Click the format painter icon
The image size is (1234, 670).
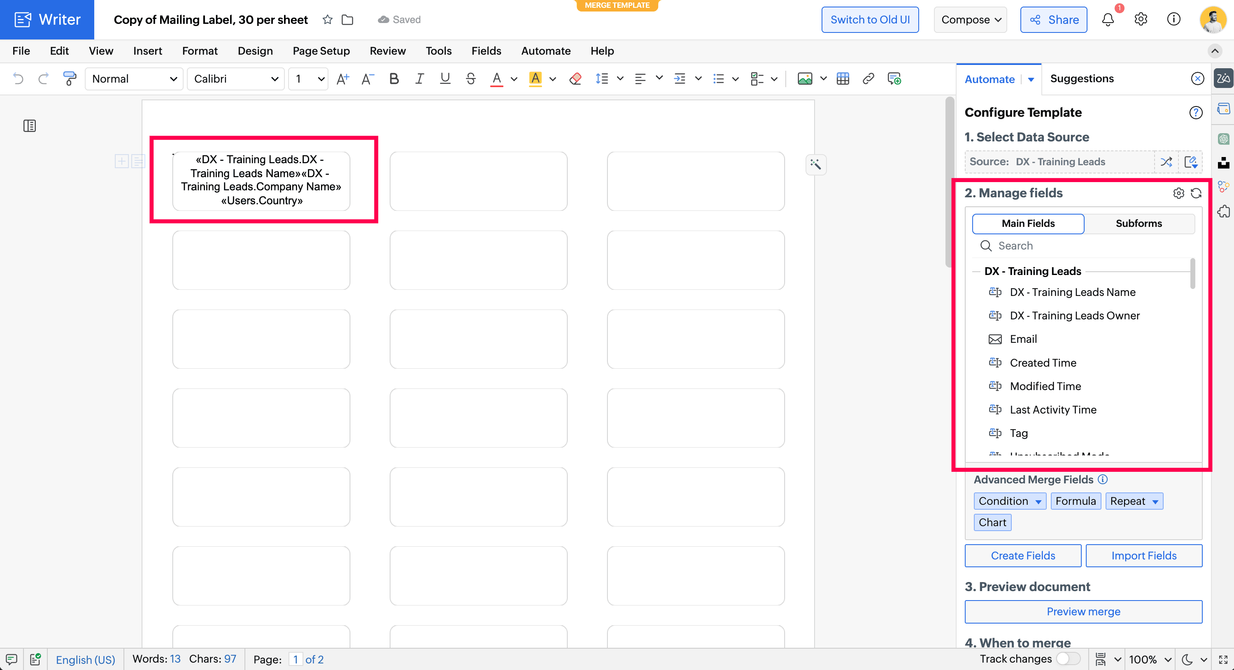click(x=70, y=79)
